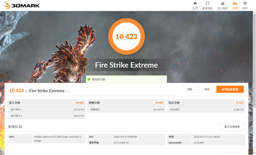This screenshot has width=256, height=155.
Task: Select the Graphics score (显卡分数) header row
Action: click(x=47, y=103)
